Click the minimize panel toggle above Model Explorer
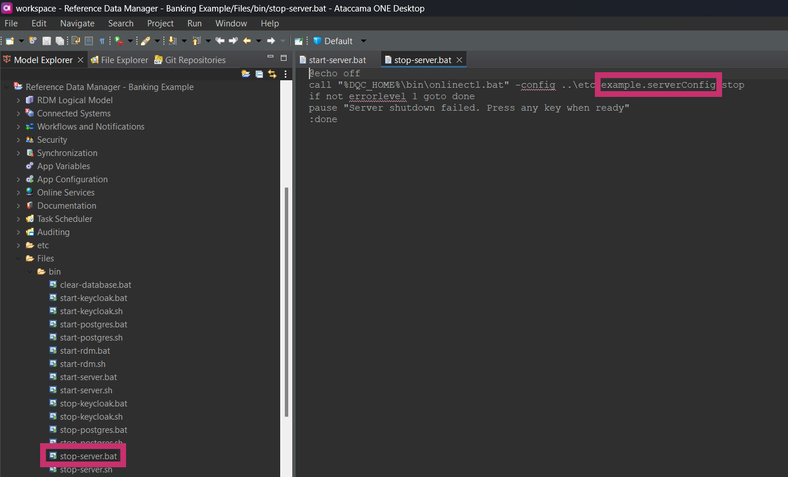 [270, 57]
